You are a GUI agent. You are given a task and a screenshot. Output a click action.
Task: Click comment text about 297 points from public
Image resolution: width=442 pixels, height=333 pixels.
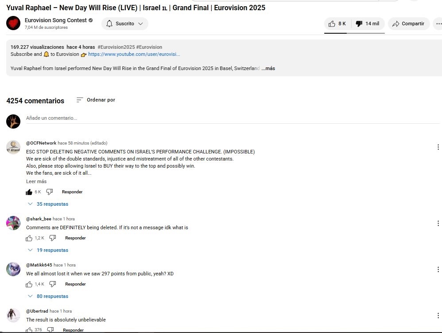click(x=100, y=274)
